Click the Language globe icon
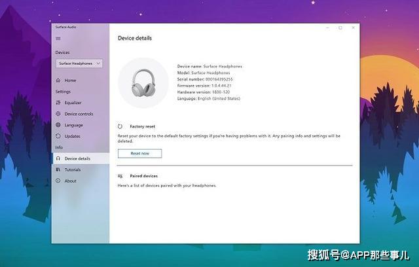This screenshot has height=267, width=419. click(x=58, y=125)
